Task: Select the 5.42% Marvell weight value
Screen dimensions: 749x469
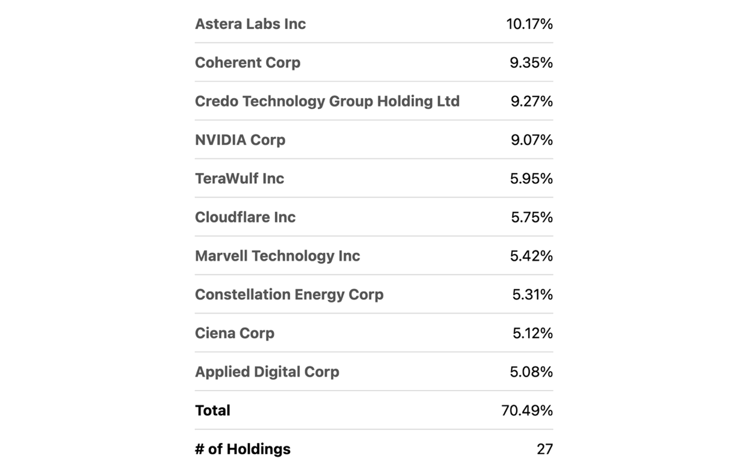Action: [531, 256]
